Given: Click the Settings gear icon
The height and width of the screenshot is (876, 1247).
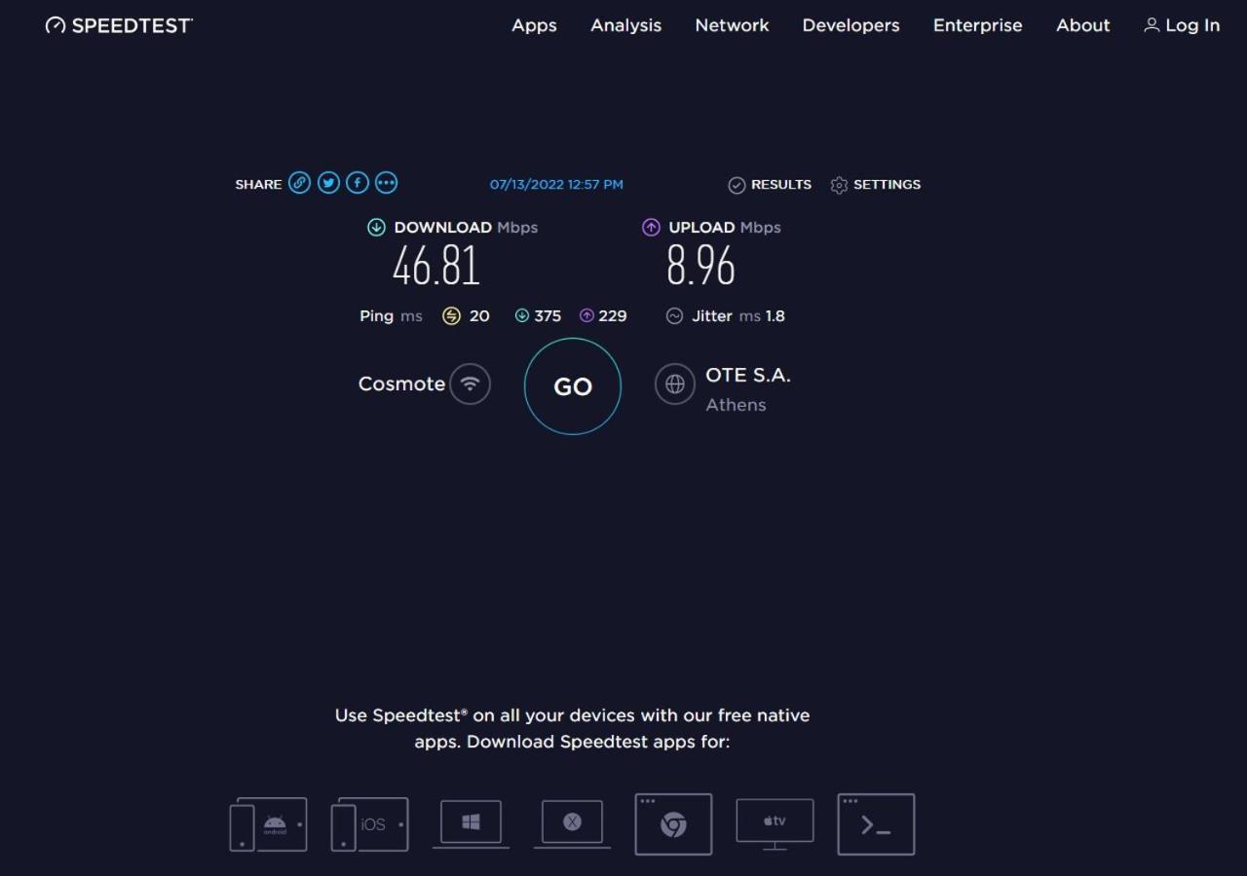Looking at the screenshot, I should point(839,185).
